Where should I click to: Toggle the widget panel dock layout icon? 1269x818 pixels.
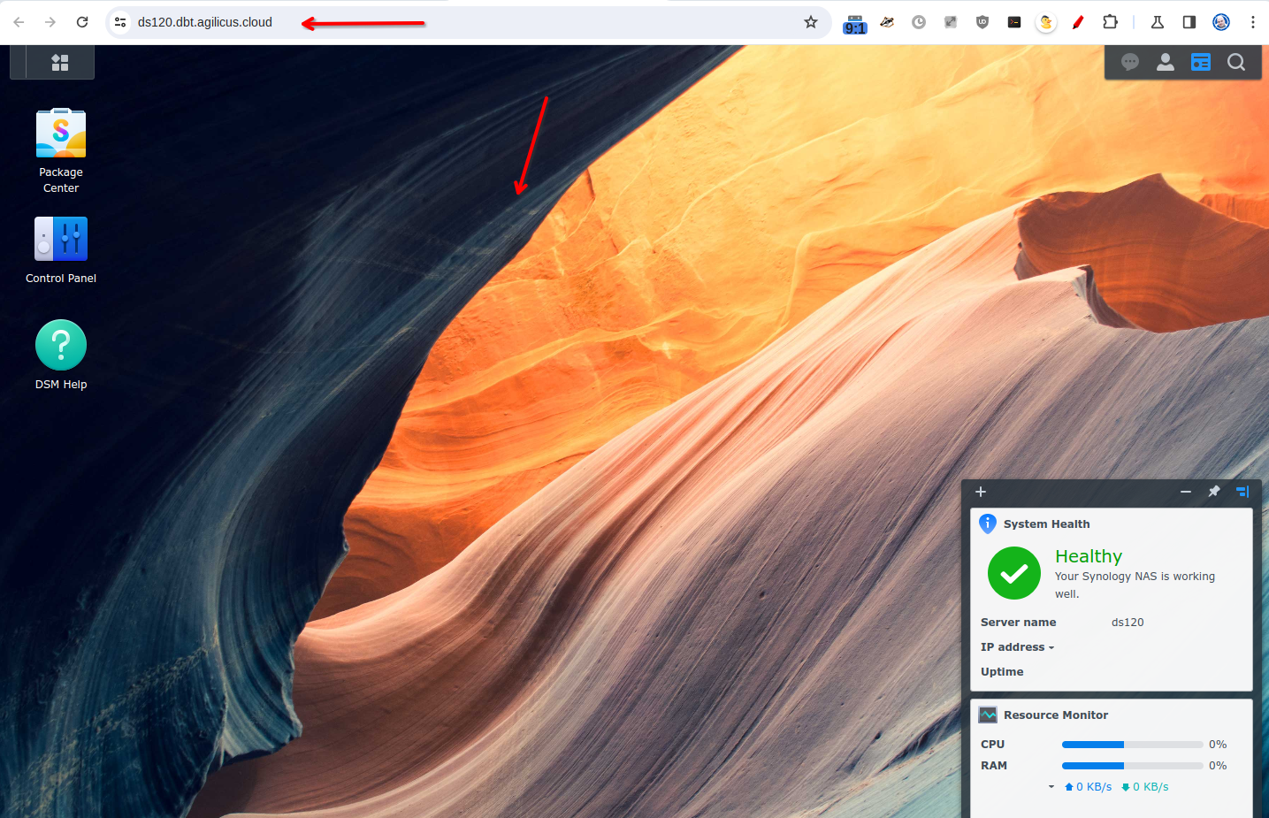tap(1242, 492)
